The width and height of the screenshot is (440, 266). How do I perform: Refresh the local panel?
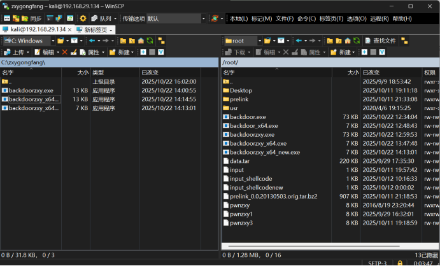150,41
